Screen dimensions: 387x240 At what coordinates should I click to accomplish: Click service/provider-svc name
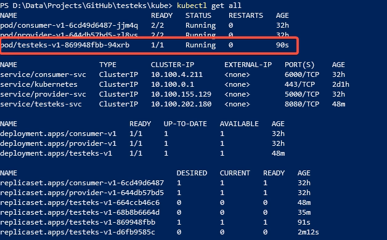click(x=43, y=94)
